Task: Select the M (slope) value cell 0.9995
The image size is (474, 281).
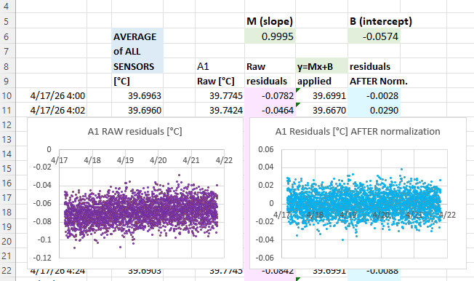Action: (x=270, y=36)
